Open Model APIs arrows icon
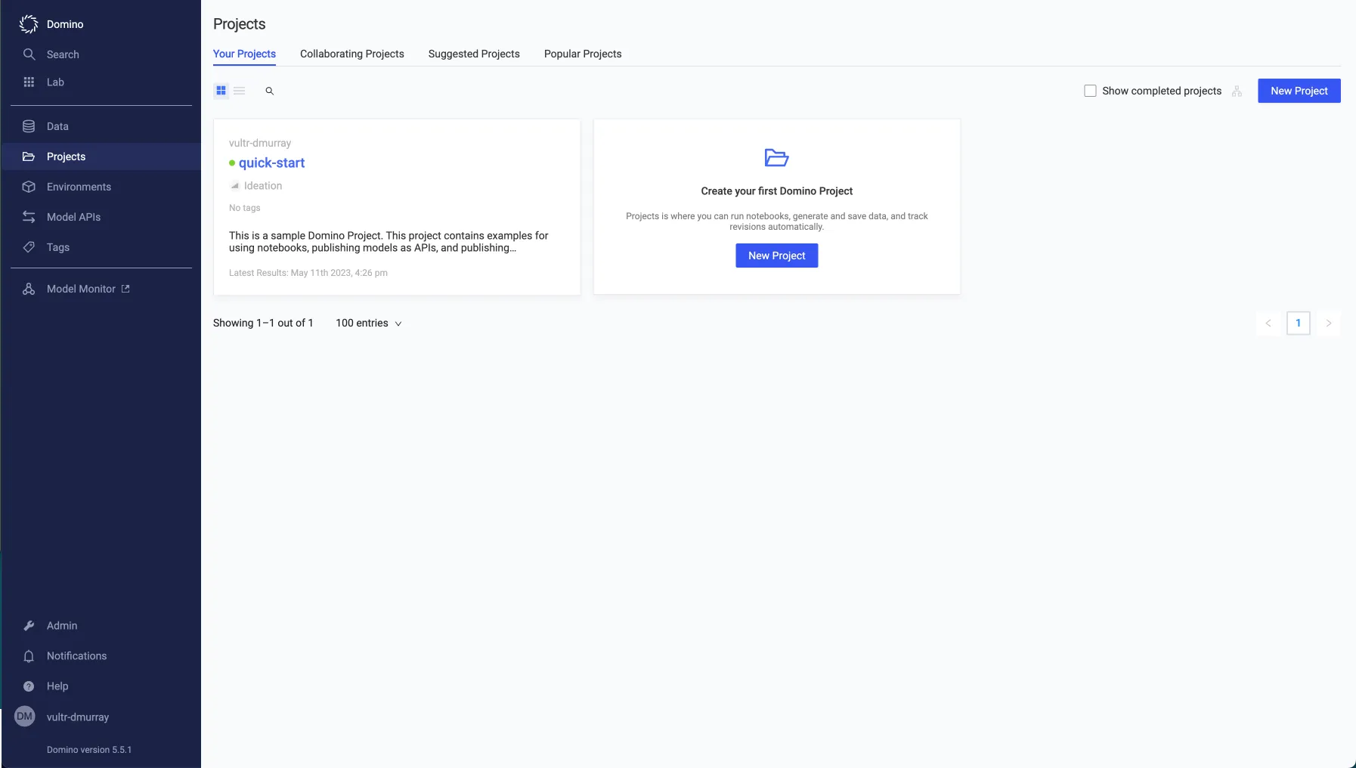This screenshot has height=768, width=1356. [29, 217]
